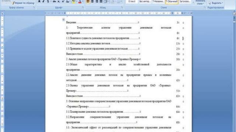Click the table move handle icon

[63, 19]
